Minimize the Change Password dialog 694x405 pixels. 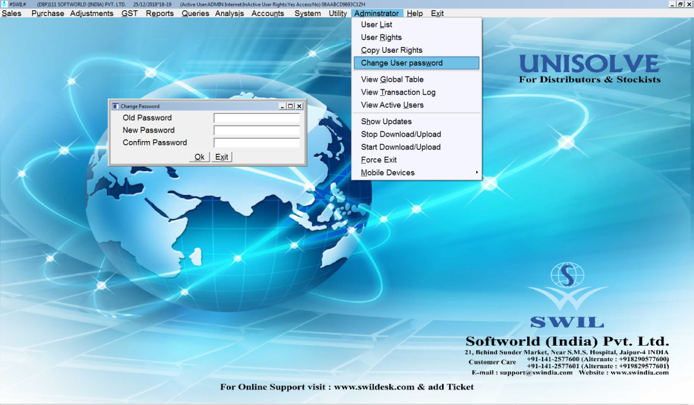[x=282, y=106]
